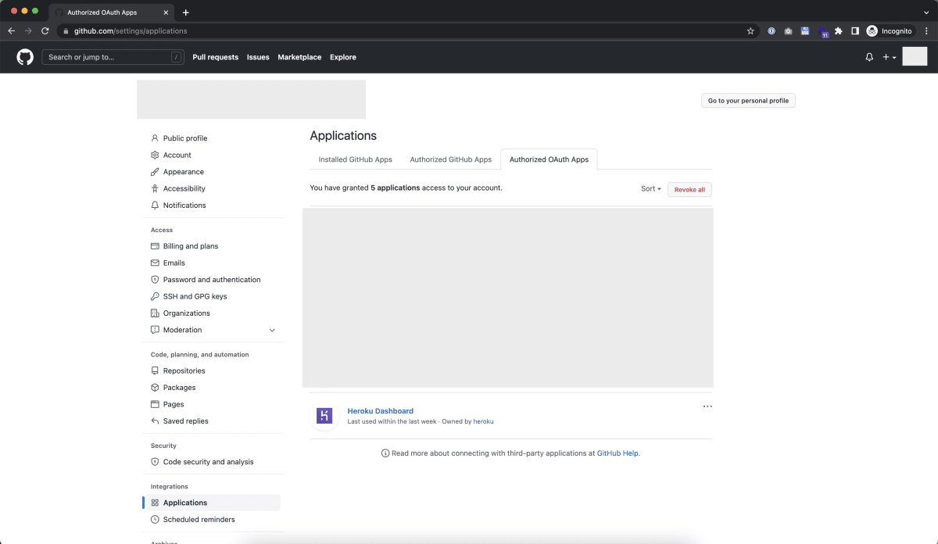
Task: Open Pull requests in top navigation
Action: [216, 57]
